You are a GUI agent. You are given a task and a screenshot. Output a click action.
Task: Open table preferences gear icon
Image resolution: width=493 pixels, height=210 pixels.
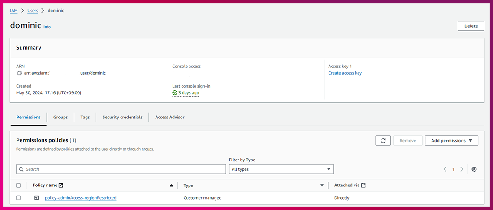pos(474,169)
